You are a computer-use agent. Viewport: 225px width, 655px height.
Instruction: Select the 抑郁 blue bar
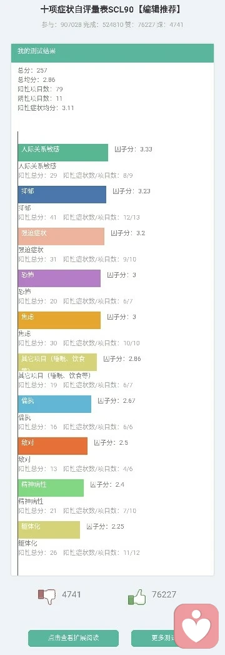click(x=62, y=195)
